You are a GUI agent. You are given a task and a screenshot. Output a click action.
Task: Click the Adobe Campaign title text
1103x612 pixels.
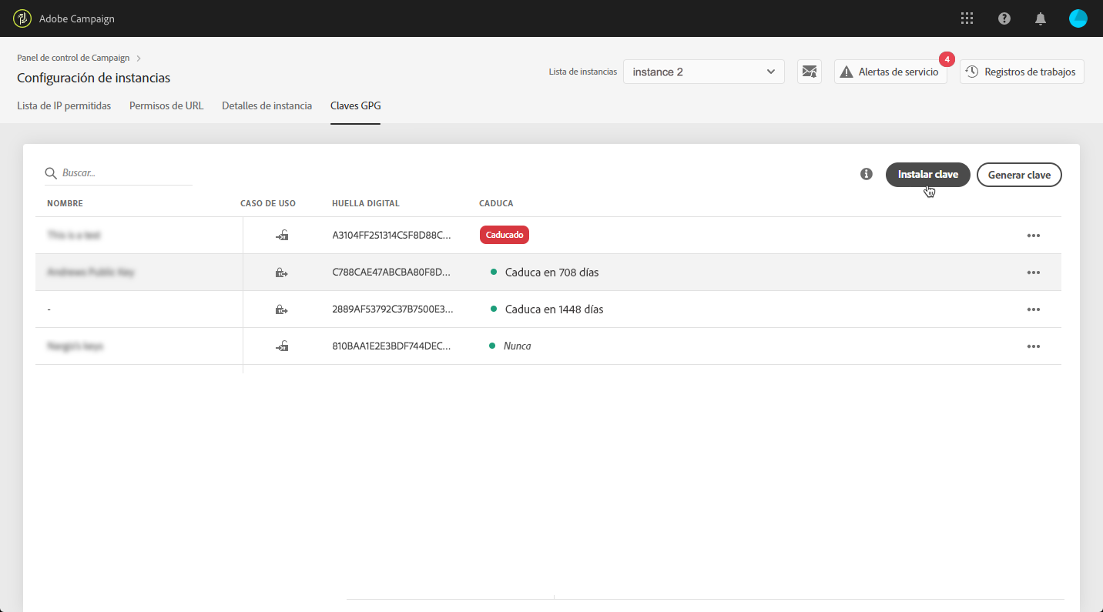(x=77, y=18)
